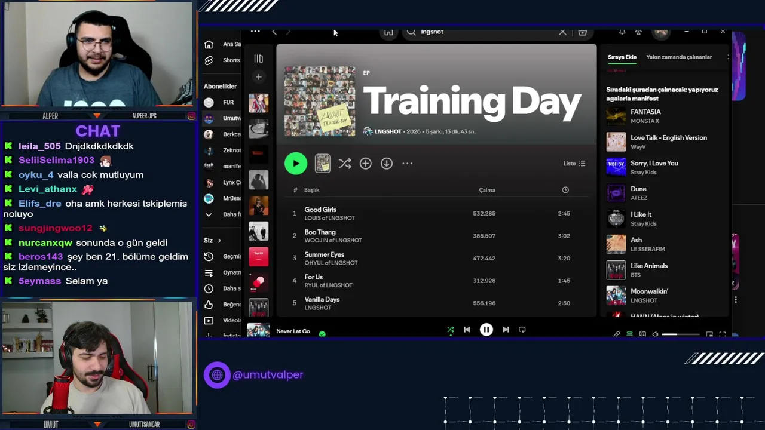Screen dimensions: 765x430
Task: Switch to the Yakın zamanda çalınanlar tab
Action: point(679,57)
